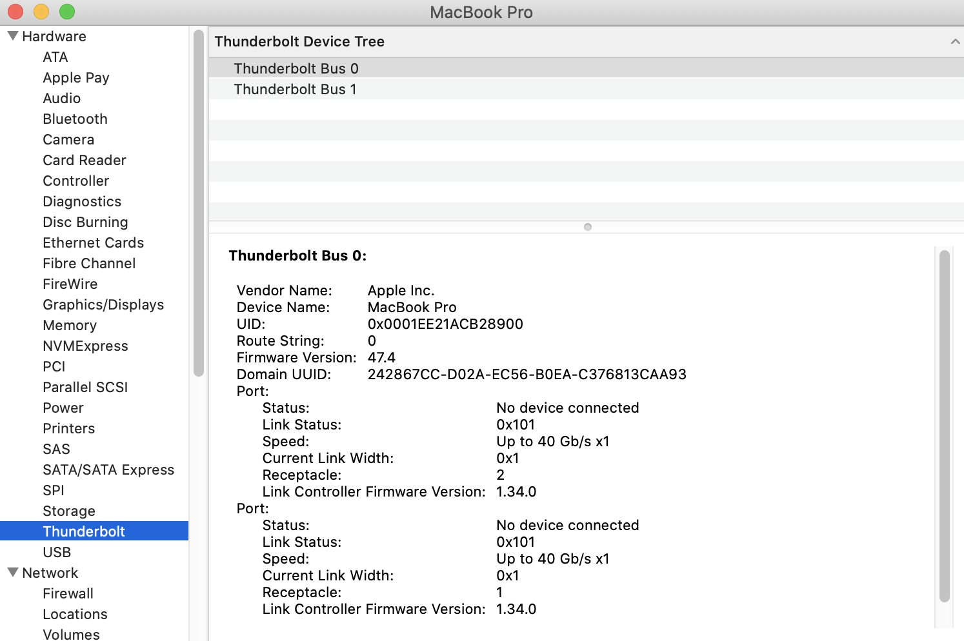Screen dimensions: 964x641
Task: Select Disc Burning in the sidebar
Action: point(85,222)
